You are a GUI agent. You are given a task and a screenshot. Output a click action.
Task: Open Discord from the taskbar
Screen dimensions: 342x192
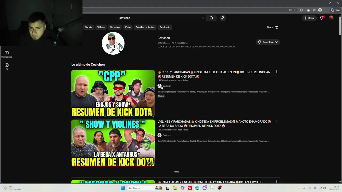[x=204, y=188]
